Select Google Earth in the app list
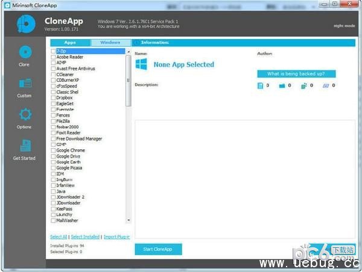The height and width of the screenshot is (272, 362). (x=68, y=162)
